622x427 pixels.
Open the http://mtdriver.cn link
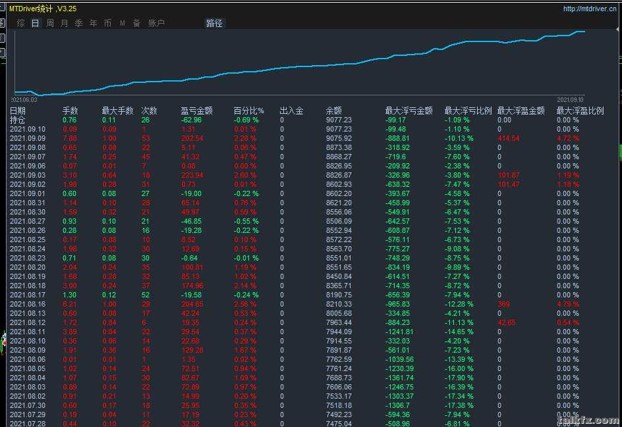pyautogui.click(x=590, y=9)
